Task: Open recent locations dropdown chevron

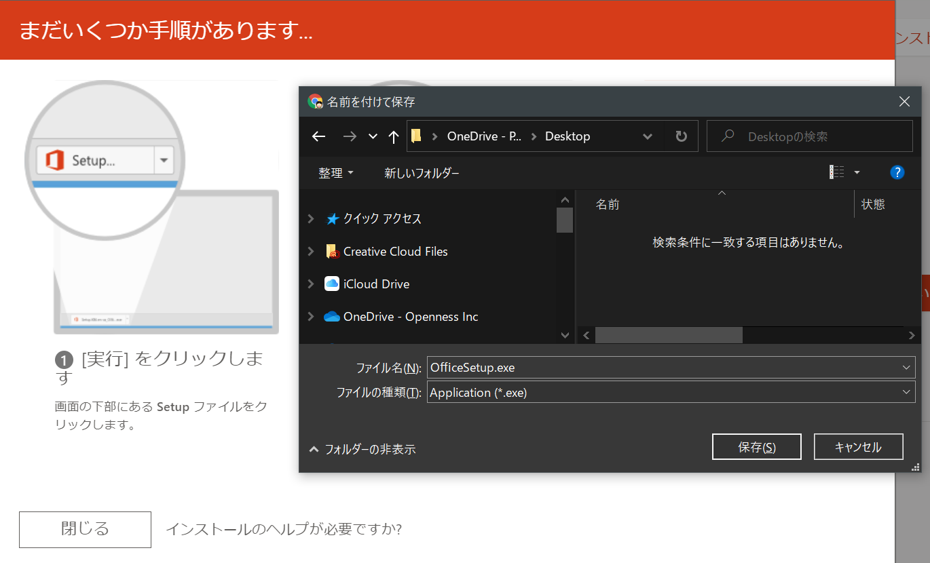Action: click(373, 136)
